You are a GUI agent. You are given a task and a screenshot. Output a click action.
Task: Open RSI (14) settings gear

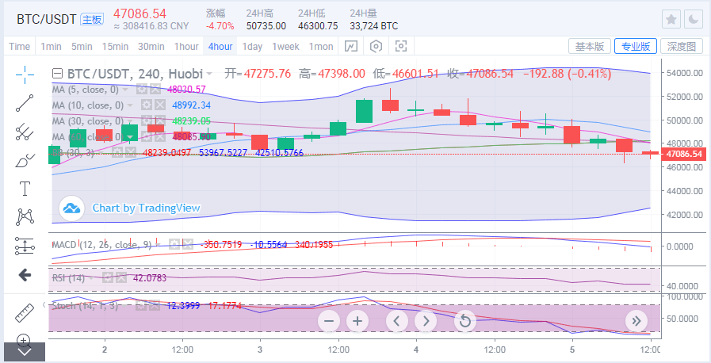[108, 278]
